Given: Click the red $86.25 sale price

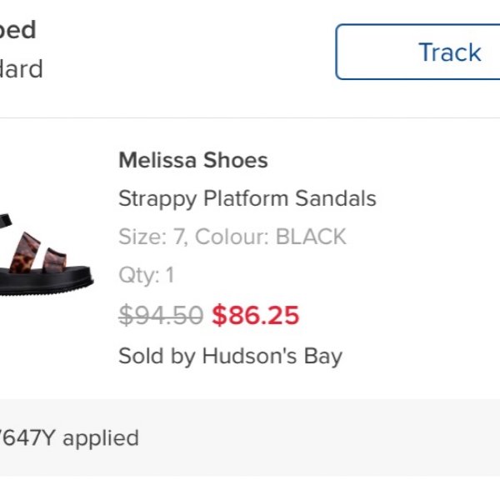Looking at the screenshot, I should pyautogui.click(x=255, y=315).
